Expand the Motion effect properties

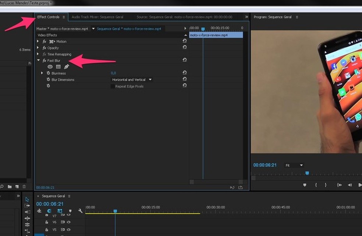click(x=38, y=41)
